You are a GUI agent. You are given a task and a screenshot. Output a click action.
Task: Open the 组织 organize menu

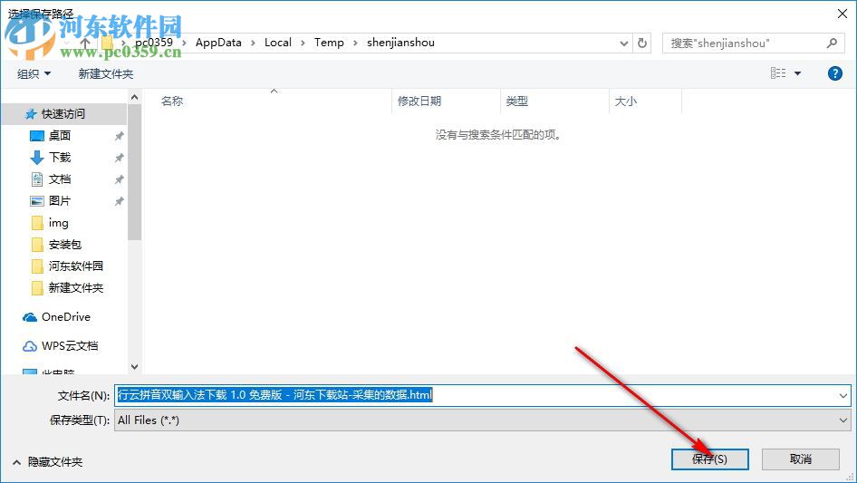point(34,73)
